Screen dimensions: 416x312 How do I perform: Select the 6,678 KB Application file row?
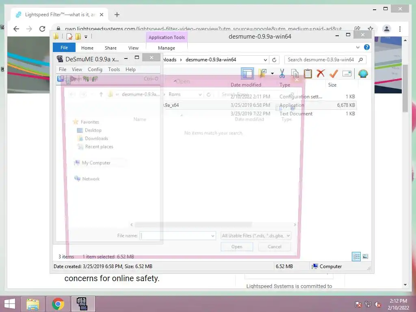point(260,105)
